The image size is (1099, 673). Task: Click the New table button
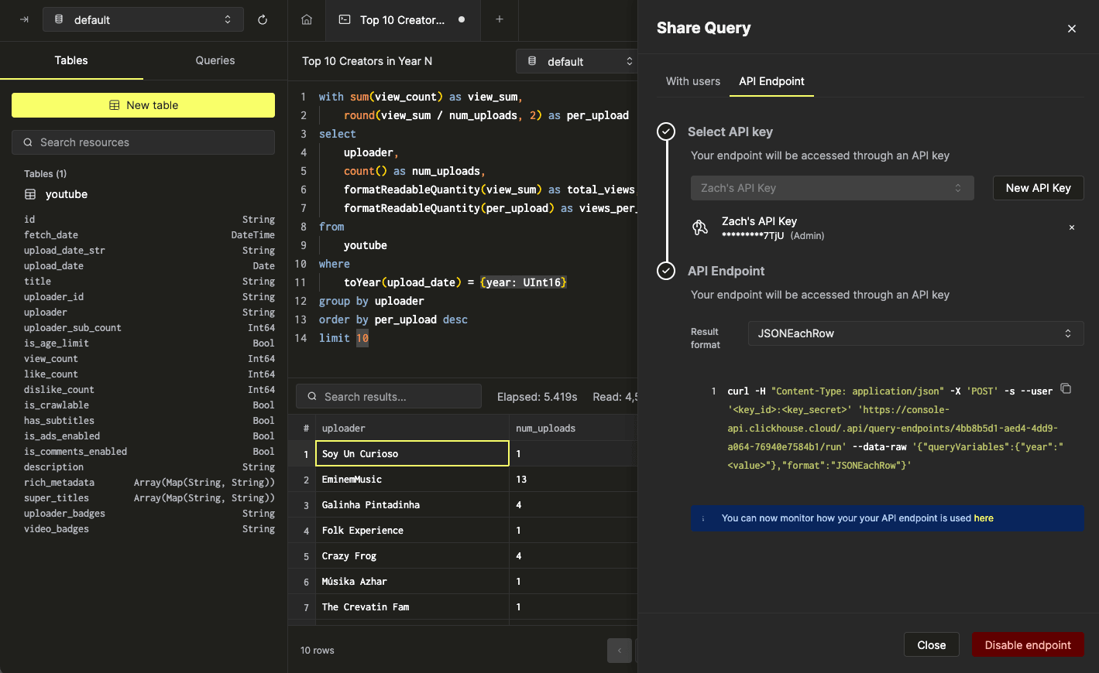point(143,105)
